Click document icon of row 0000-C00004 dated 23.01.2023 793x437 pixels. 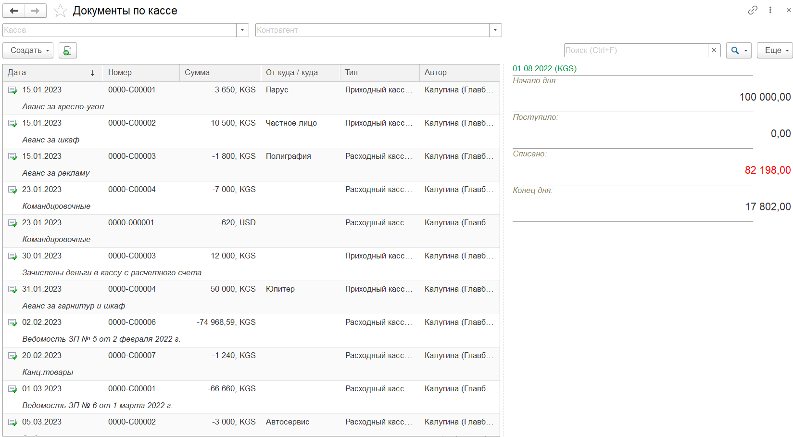pos(13,190)
